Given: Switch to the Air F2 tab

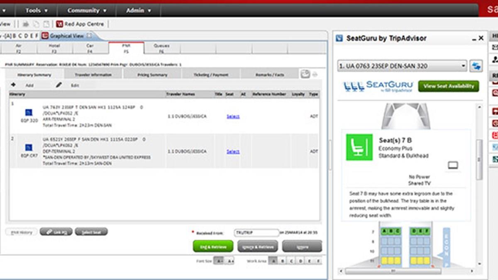Looking at the screenshot, I should 18,48.
